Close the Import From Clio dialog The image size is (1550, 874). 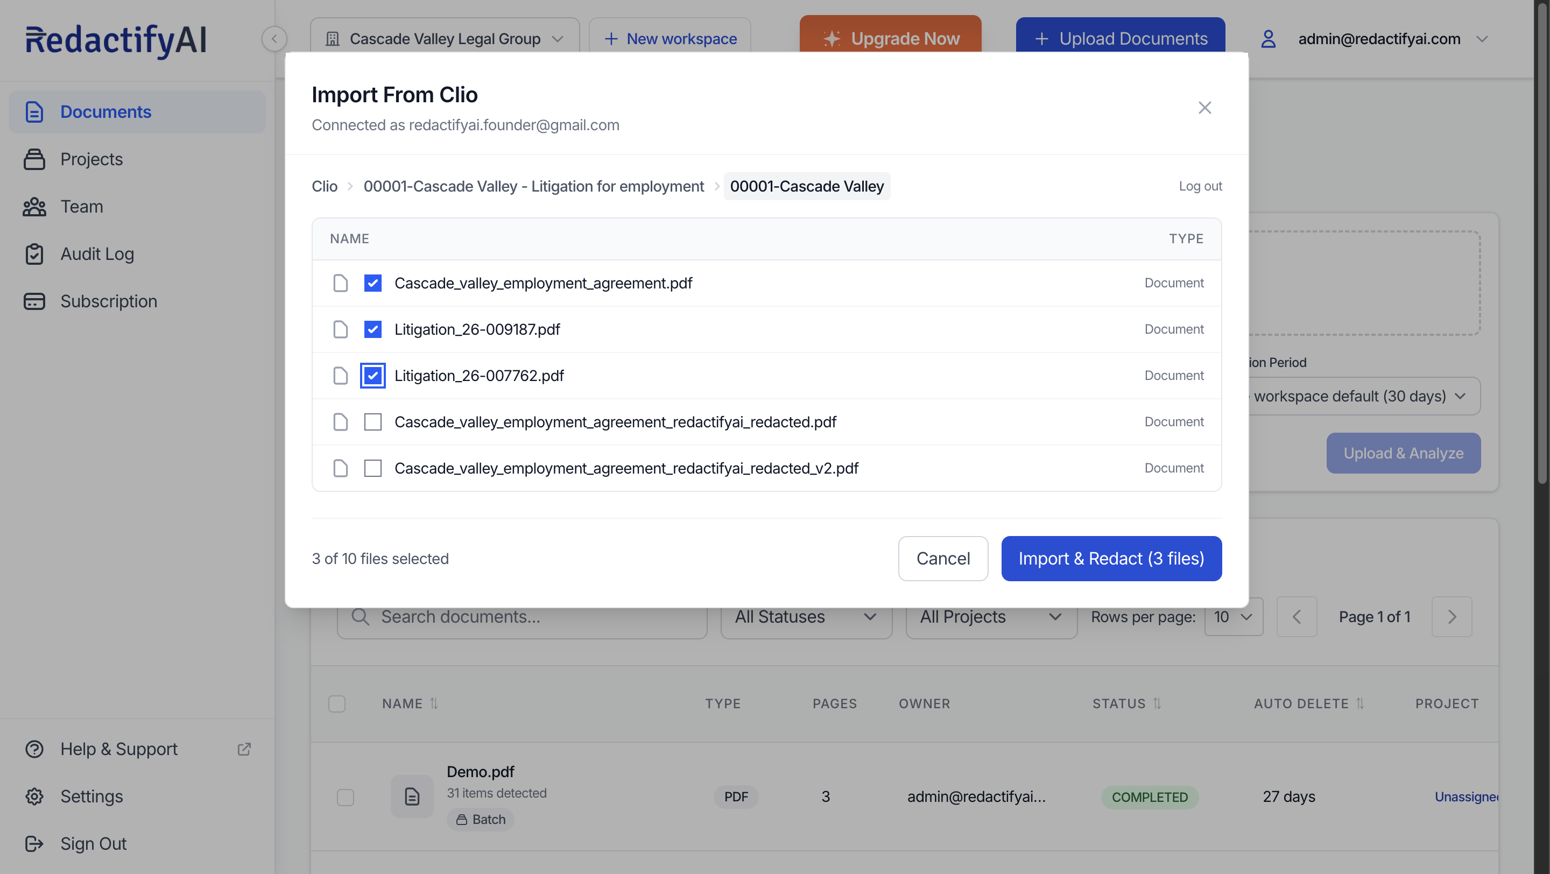[1204, 108]
